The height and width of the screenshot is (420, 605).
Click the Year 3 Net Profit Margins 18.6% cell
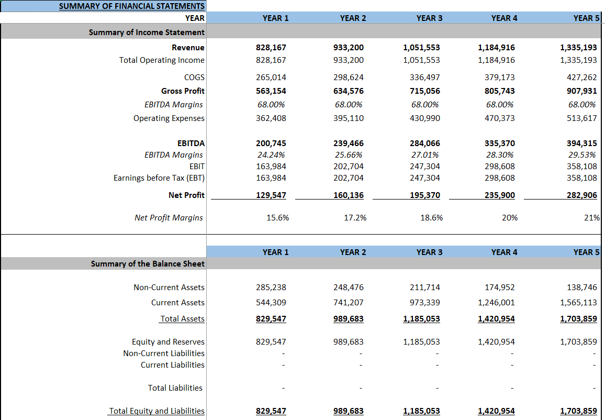pyautogui.click(x=431, y=217)
